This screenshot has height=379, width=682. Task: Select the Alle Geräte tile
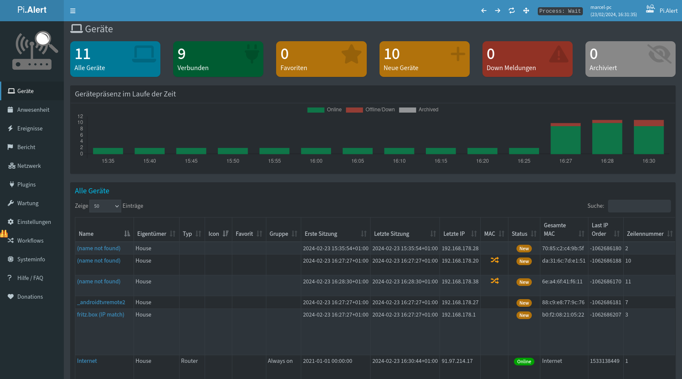(115, 59)
